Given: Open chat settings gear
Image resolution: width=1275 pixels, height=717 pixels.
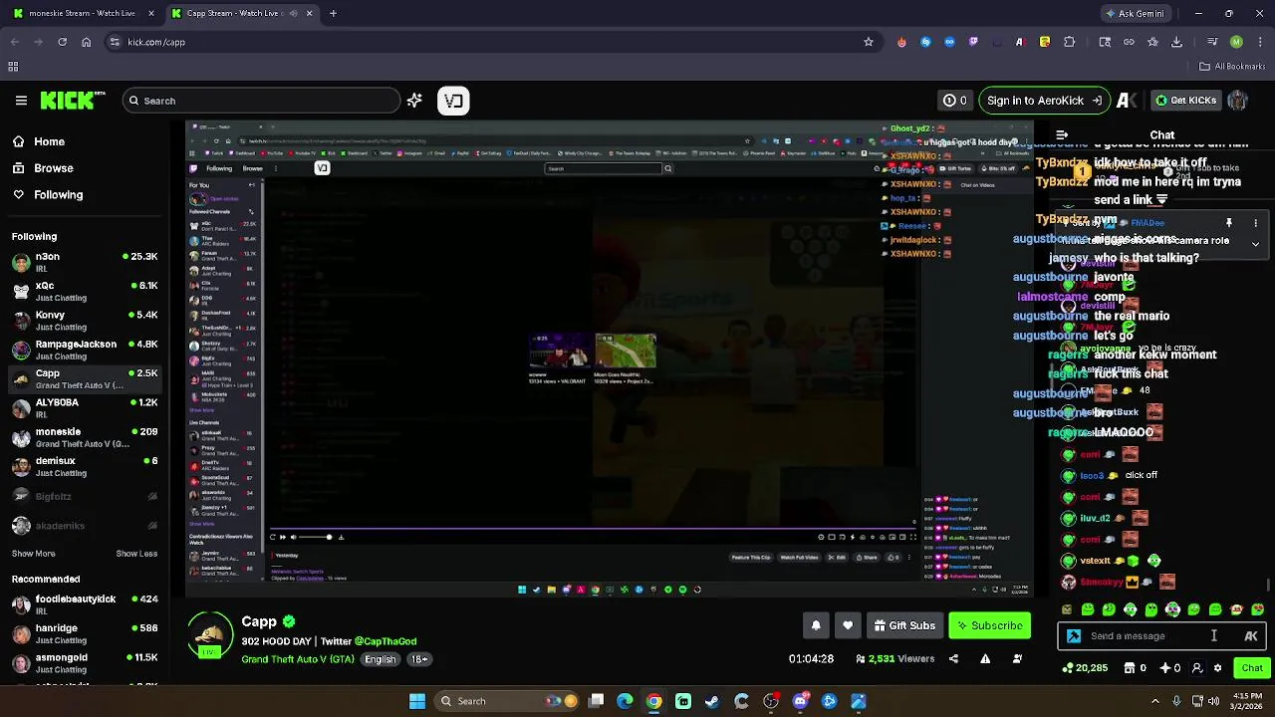Looking at the screenshot, I should click(1217, 668).
